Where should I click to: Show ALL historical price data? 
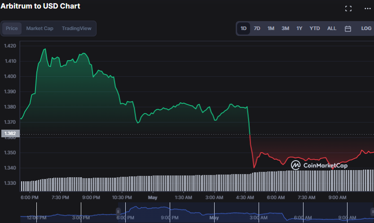[x=331, y=28]
